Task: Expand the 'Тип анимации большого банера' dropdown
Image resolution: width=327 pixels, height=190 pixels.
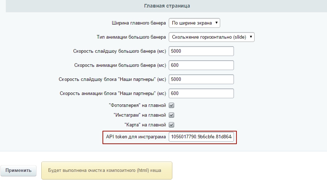Action: [211, 37]
